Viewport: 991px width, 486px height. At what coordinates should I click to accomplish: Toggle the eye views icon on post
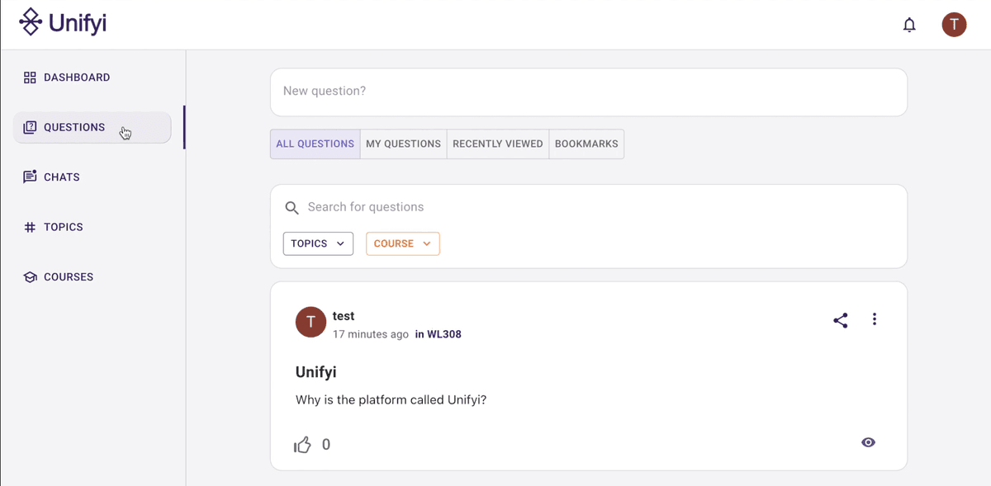click(868, 442)
